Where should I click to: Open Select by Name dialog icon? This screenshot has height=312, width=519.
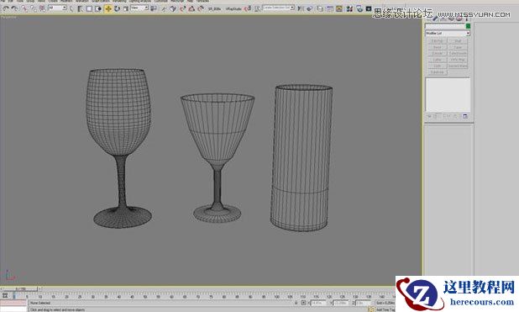click(x=80, y=8)
